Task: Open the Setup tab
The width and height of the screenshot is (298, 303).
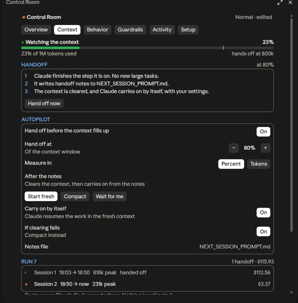Action: pyautogui.click(x=188, y=30)
